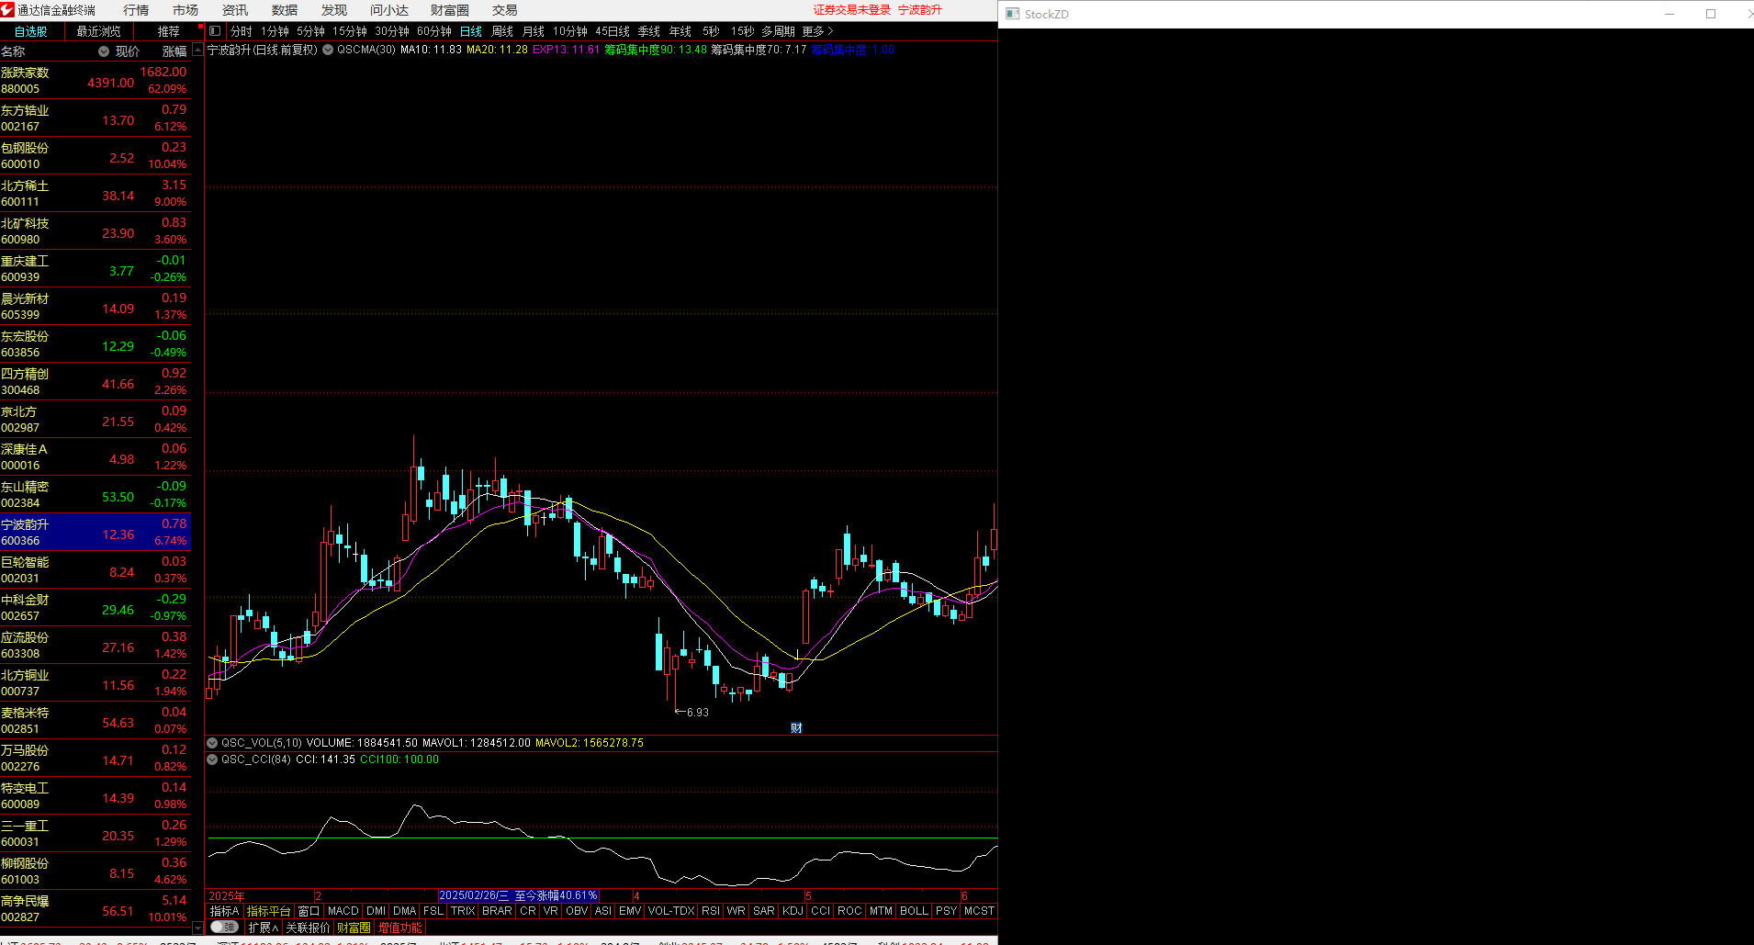
Task: Maximize the StockZD window
Action: (x=1711, y=14)
